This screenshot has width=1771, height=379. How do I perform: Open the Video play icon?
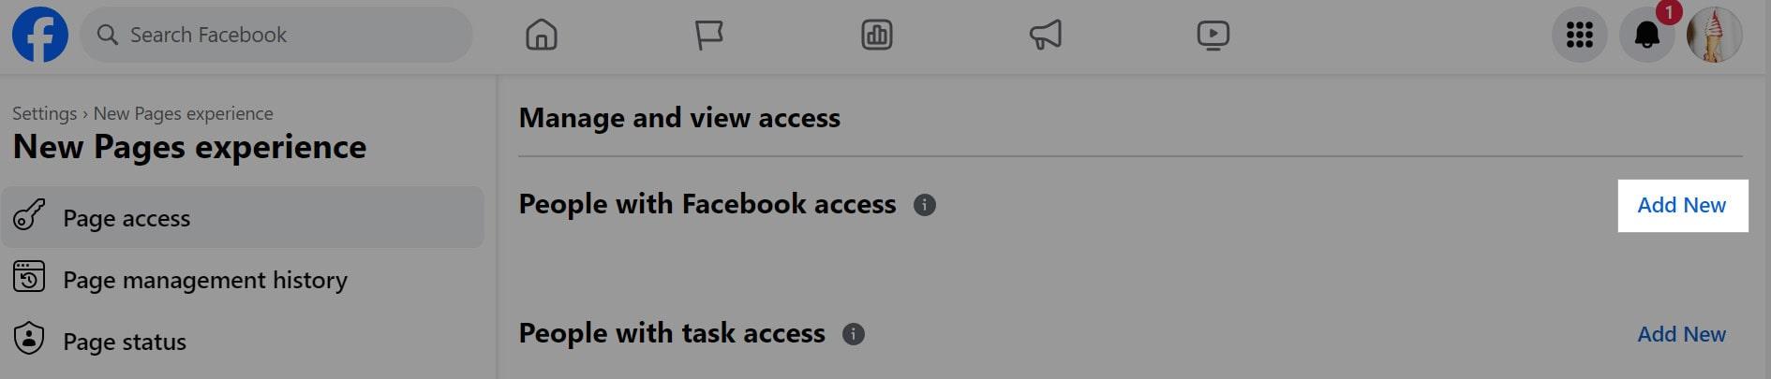(1213, 36)
